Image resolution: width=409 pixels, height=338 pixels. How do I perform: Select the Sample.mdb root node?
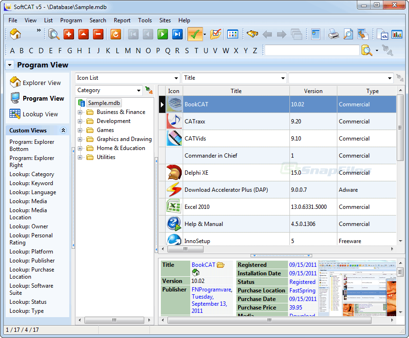pos(104,103)
